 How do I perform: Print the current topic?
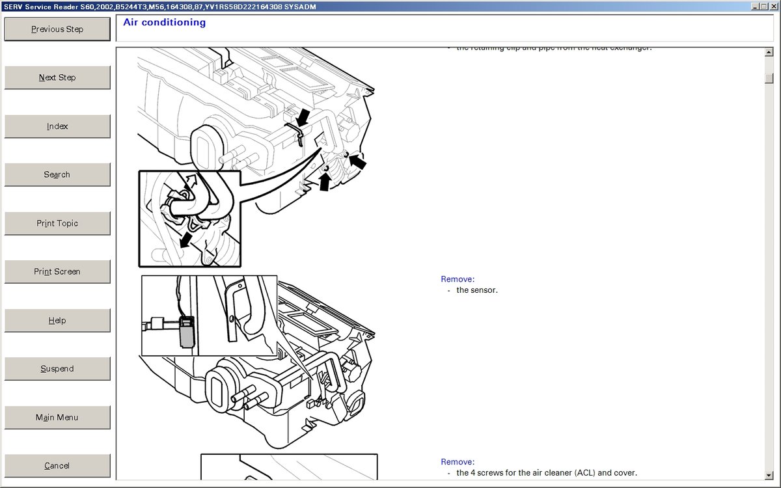[x=57, y=223]
